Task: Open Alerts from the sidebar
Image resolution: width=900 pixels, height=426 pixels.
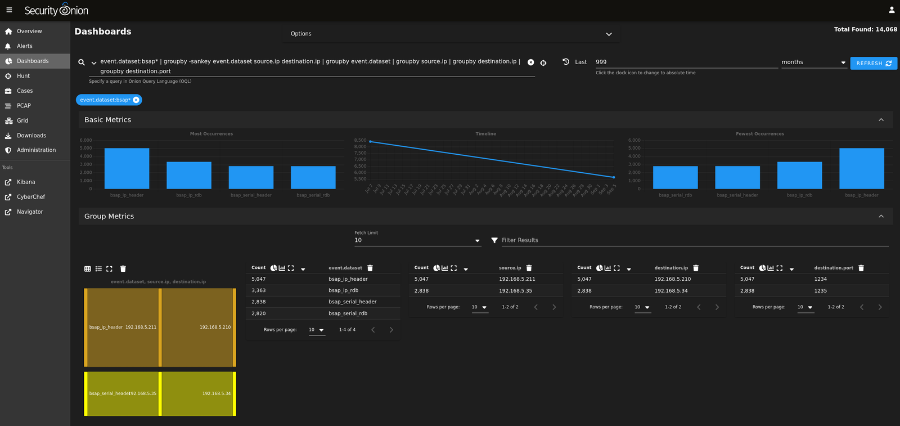Action: pos(24,46)
